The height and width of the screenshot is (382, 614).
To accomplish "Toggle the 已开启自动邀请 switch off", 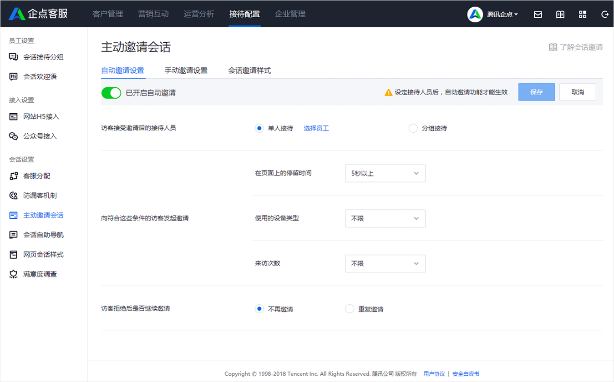I will pyautogui.click(x=111, y=93).
